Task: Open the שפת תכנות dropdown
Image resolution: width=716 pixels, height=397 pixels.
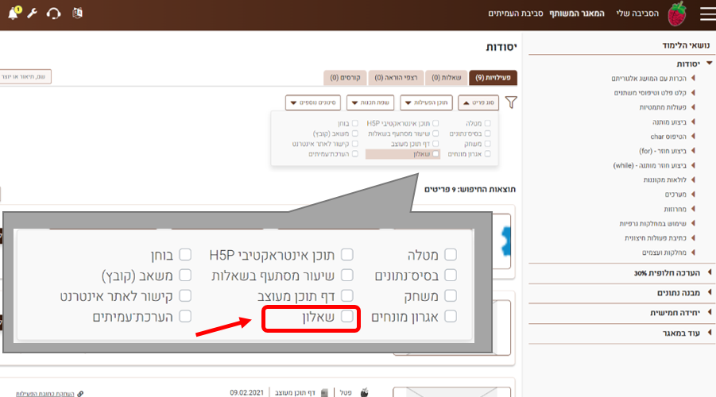Action: 372,102
